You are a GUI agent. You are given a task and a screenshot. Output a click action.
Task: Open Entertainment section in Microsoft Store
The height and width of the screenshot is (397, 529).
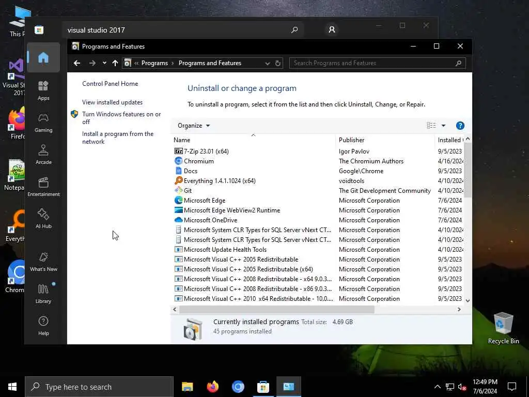coord(43,187)
